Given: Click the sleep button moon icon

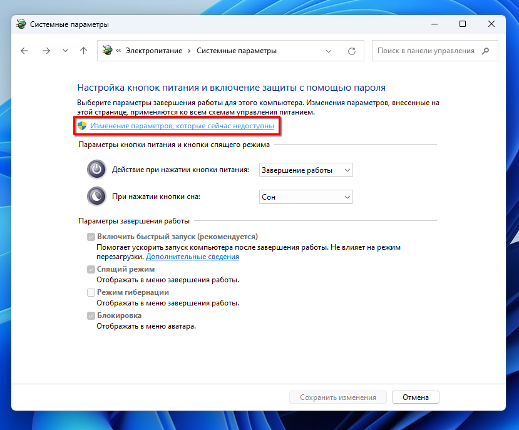Looking at the screenshot, I should [x=96, y=197].
